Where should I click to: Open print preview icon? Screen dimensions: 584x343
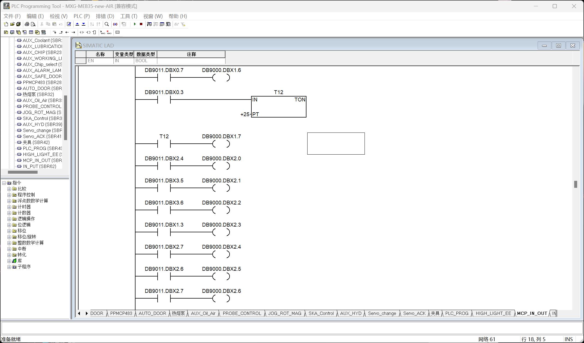pyautogui.click(x=33, y=24)
